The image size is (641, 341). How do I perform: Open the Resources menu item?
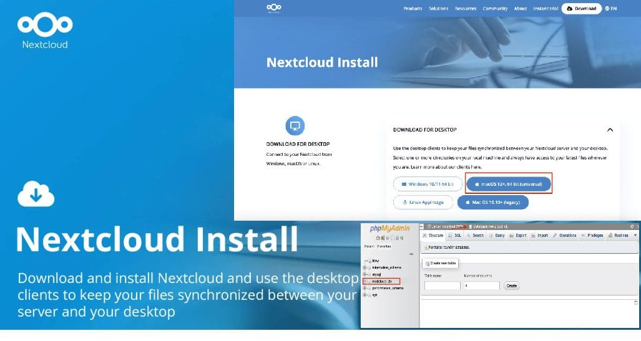click(466, 9)
